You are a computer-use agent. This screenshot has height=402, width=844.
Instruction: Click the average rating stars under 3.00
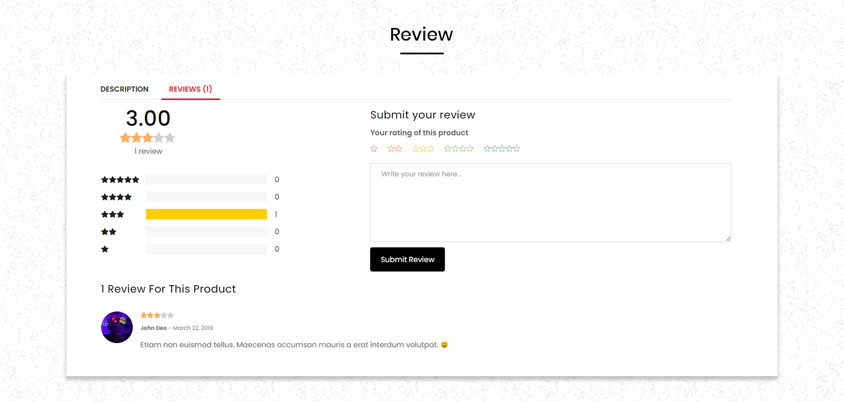coord(148,138)
